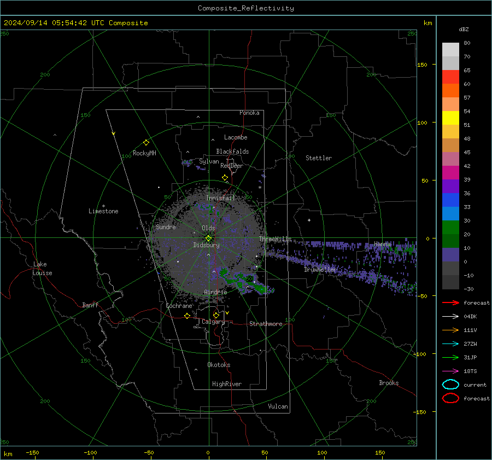The image size is (492, 460).
Task: Select the orange 111V arrow icon
Action: coord(450,330)
